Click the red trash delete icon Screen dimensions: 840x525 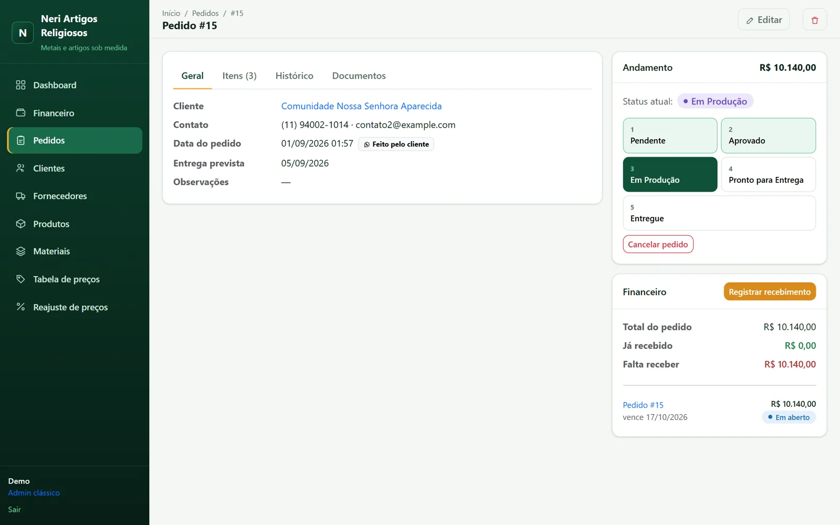pos(815,20)
